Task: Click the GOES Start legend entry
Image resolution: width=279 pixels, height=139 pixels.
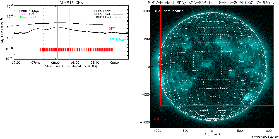Action: point(109,11)
